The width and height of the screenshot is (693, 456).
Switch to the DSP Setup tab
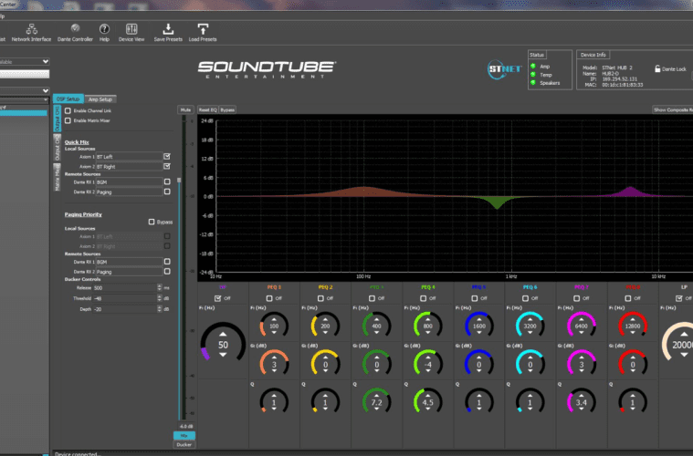coord(68,98)
